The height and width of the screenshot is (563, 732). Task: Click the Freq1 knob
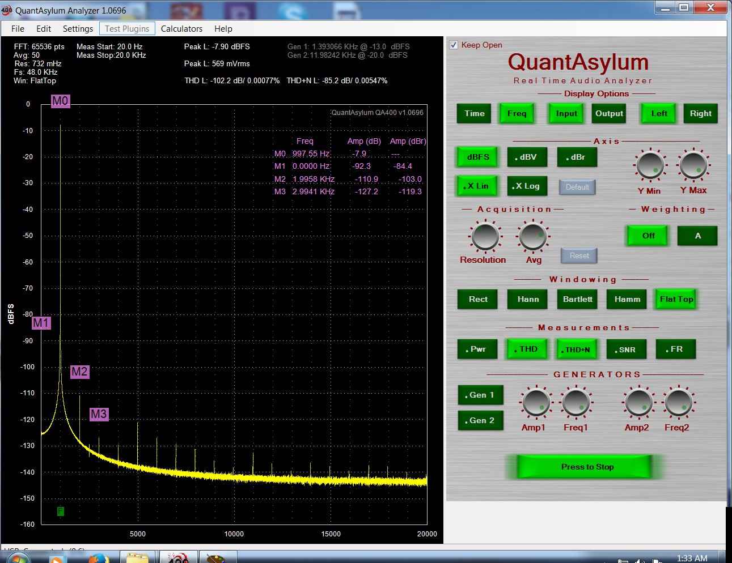[576, 403]
